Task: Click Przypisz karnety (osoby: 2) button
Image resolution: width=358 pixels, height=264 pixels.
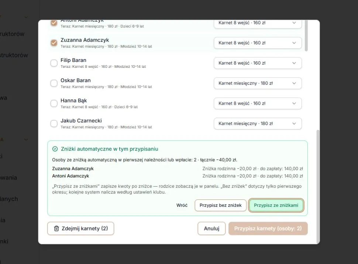Action: [x=268, y=228]
